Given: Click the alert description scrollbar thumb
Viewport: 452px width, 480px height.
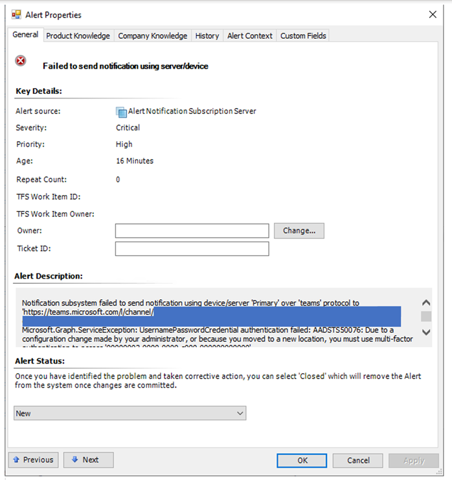Looking at the screenshot, I should 426,317.
